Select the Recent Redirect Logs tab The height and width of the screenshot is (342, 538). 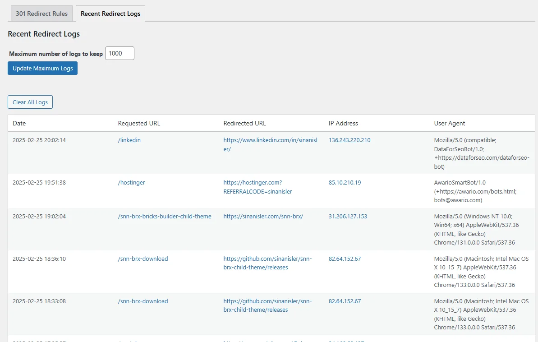coord(110,14)
